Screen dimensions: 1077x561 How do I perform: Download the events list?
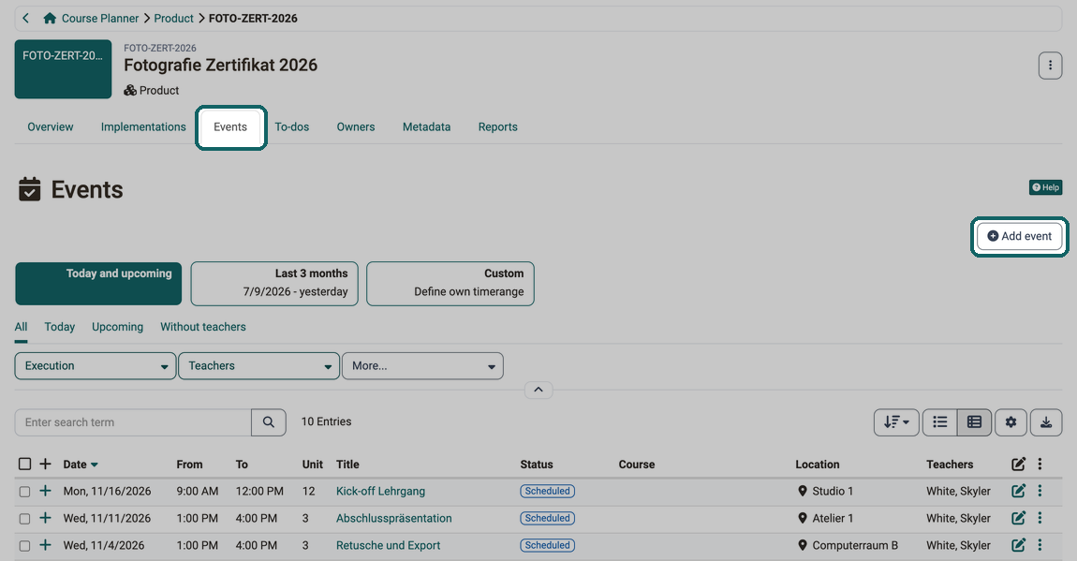(x=1046, y=422)
